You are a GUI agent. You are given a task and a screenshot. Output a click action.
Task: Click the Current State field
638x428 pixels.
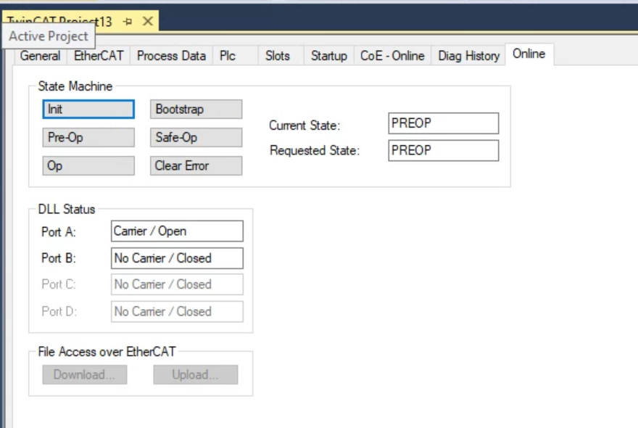[x=444, y=123]
